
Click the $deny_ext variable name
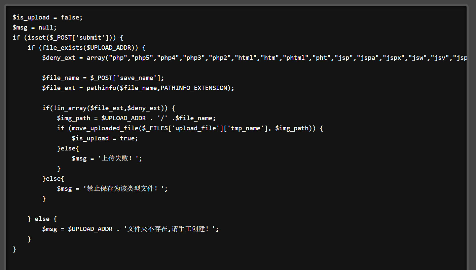tap(59, 58)
